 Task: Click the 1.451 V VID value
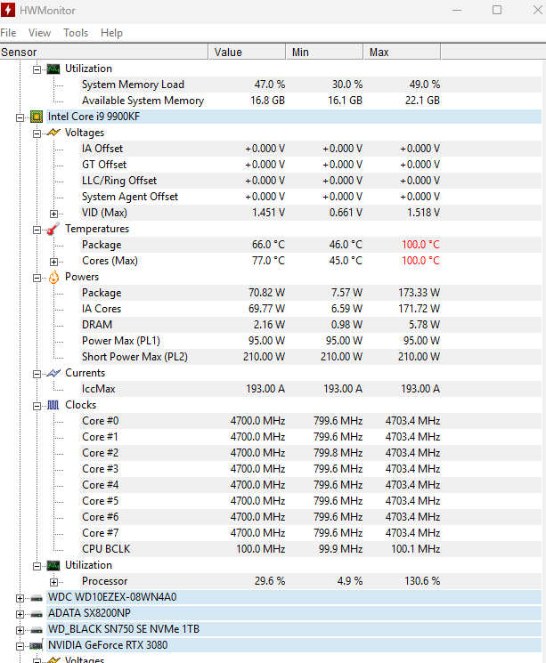(x=268, y=213)
